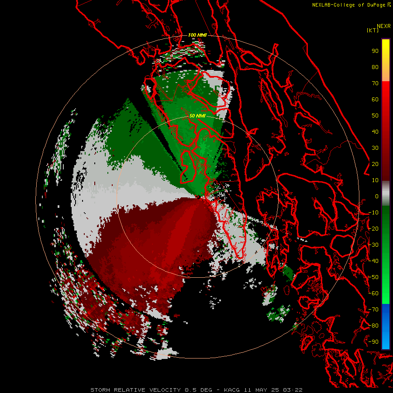Click the -10 value on the velocity scale
The width and height of the screenshot is (393, 393).
(x=373, y=213)
